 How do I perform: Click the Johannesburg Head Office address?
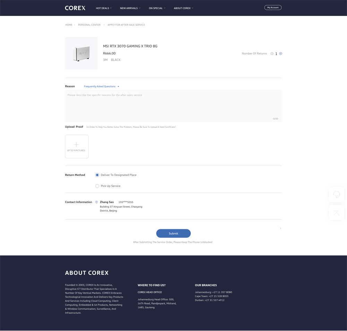[x=157, y=303]
